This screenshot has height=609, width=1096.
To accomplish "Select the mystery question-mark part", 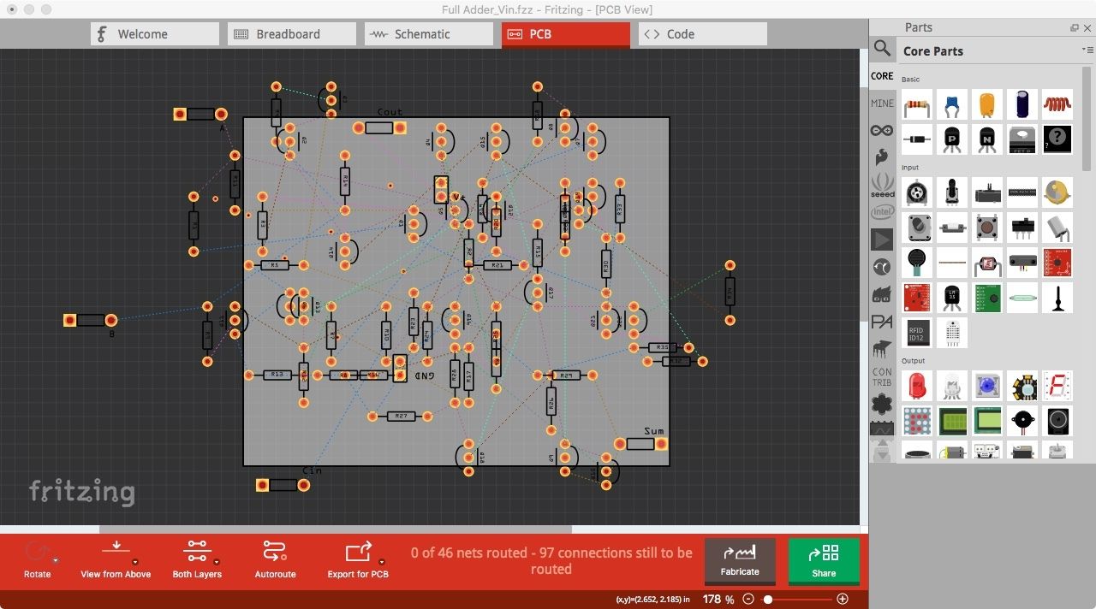I will pos(1057,139).
